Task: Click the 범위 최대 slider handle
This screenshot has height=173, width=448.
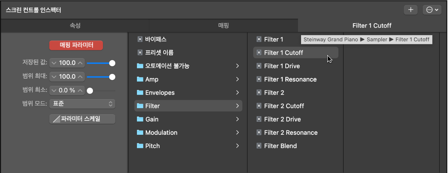Action: (112, 76)
